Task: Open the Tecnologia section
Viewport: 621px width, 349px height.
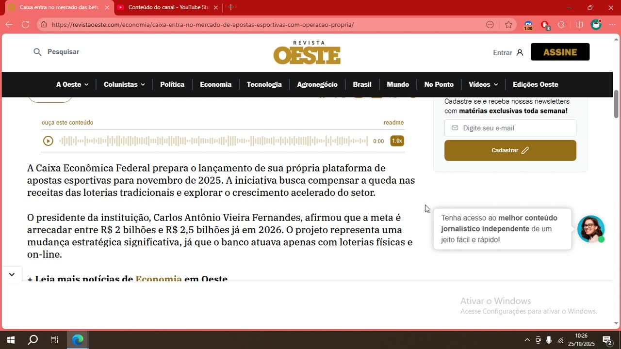Action: [x=264, y=84]
